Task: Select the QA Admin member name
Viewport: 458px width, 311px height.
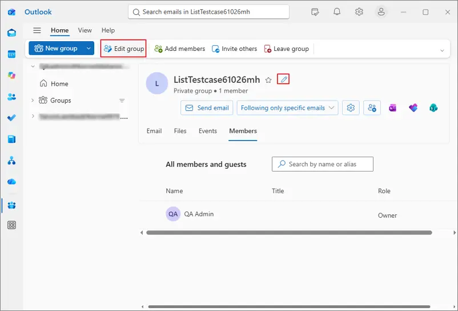Action: [199, 214]
